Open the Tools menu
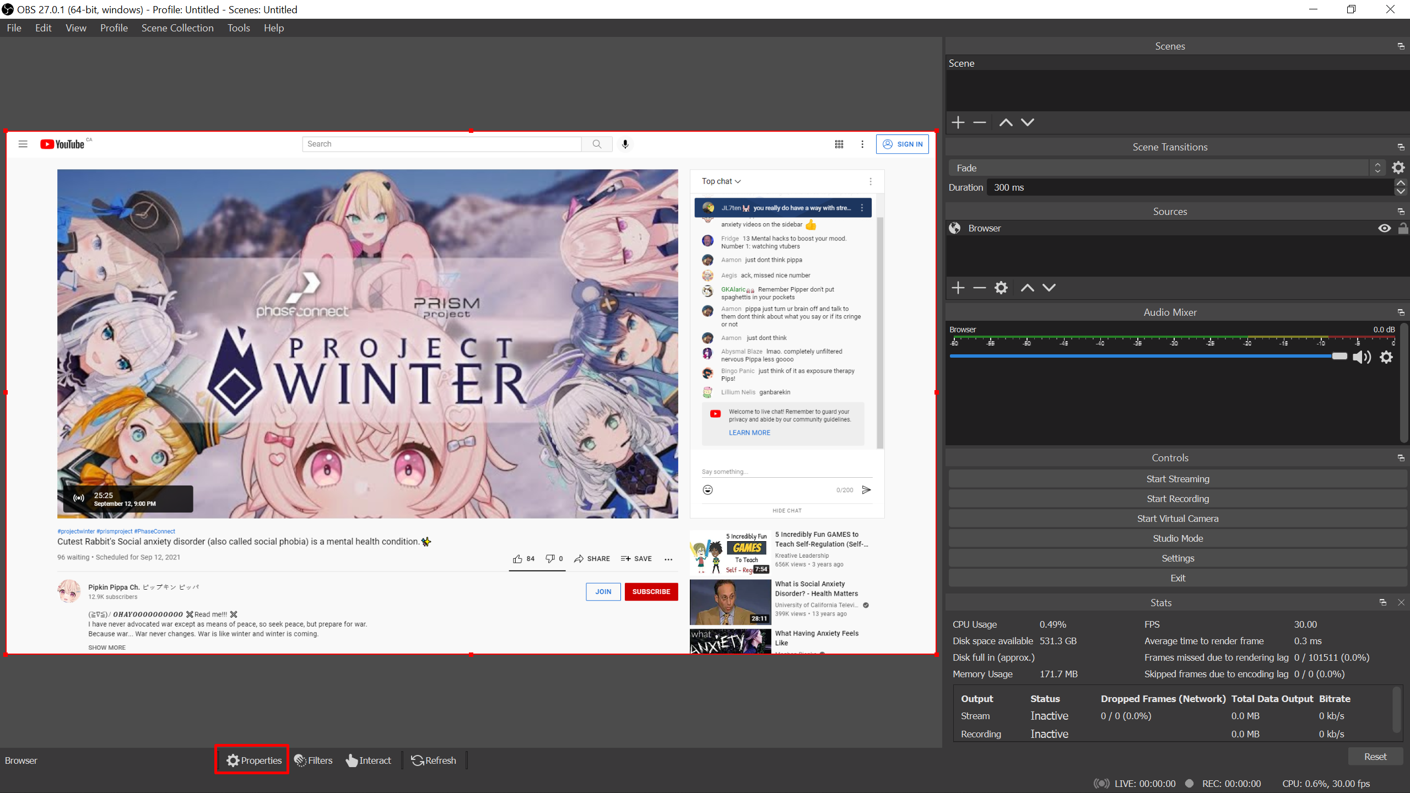The height and width of the screenshot is (793, 1410). point(239,28)
